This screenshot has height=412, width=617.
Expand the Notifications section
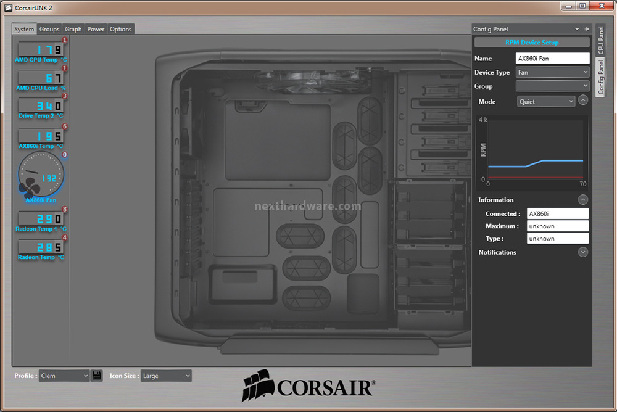pos(583,252)
